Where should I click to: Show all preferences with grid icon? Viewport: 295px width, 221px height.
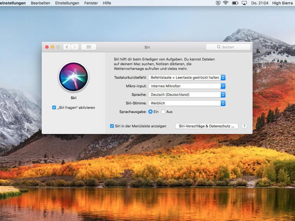tap(88, 47)
